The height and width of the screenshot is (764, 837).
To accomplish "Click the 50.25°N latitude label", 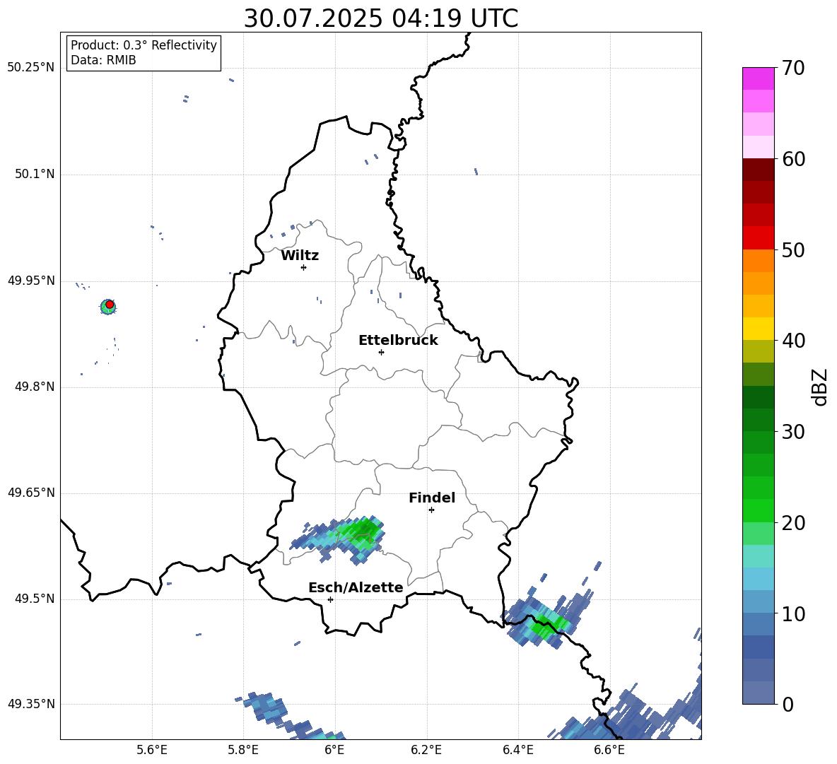I will coord(31,68).
